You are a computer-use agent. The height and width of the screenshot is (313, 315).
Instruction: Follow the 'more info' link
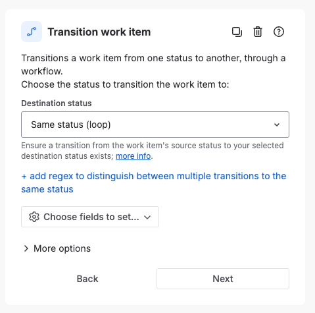click(x=133, y=156)
